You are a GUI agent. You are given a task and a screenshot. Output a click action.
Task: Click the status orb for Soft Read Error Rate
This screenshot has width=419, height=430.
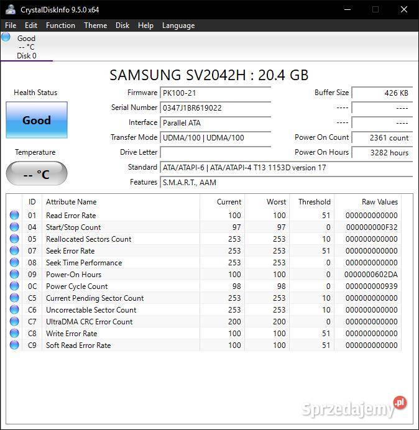(x=14, y=345)
